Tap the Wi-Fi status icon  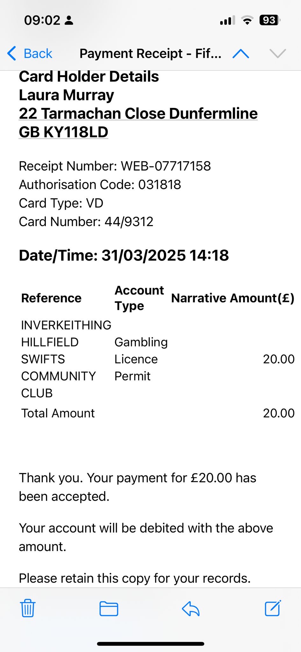point(247,20)
